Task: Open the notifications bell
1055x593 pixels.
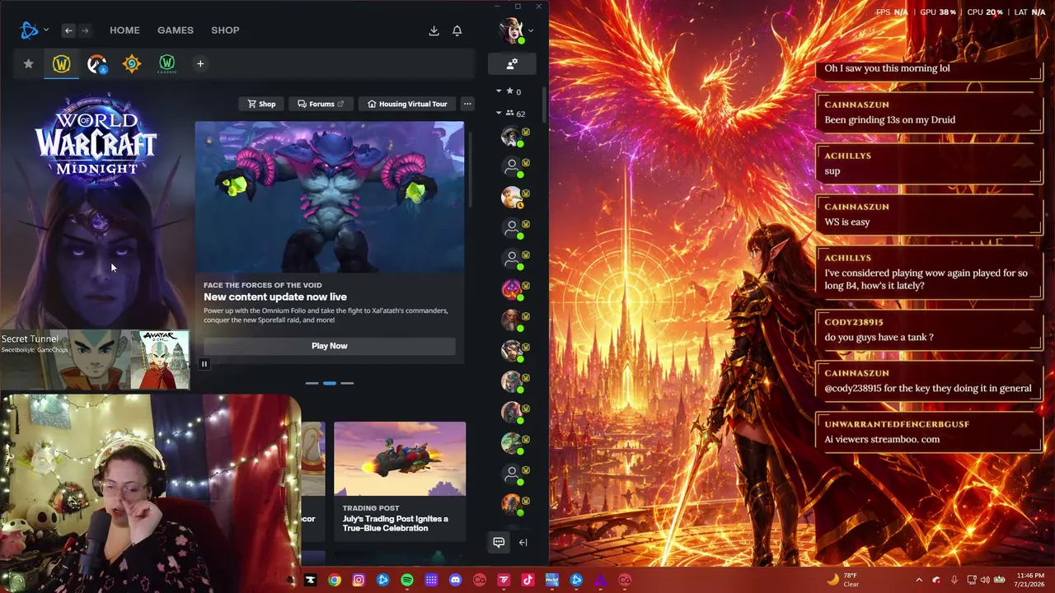Action: pyautogui.click(x=457, y=30)
